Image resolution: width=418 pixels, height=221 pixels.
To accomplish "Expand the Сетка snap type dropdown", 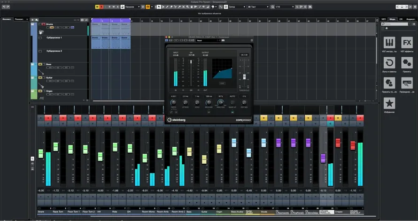I will [237, 7].
